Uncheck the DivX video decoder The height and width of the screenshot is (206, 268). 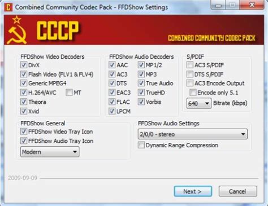[x=24, y=65]
